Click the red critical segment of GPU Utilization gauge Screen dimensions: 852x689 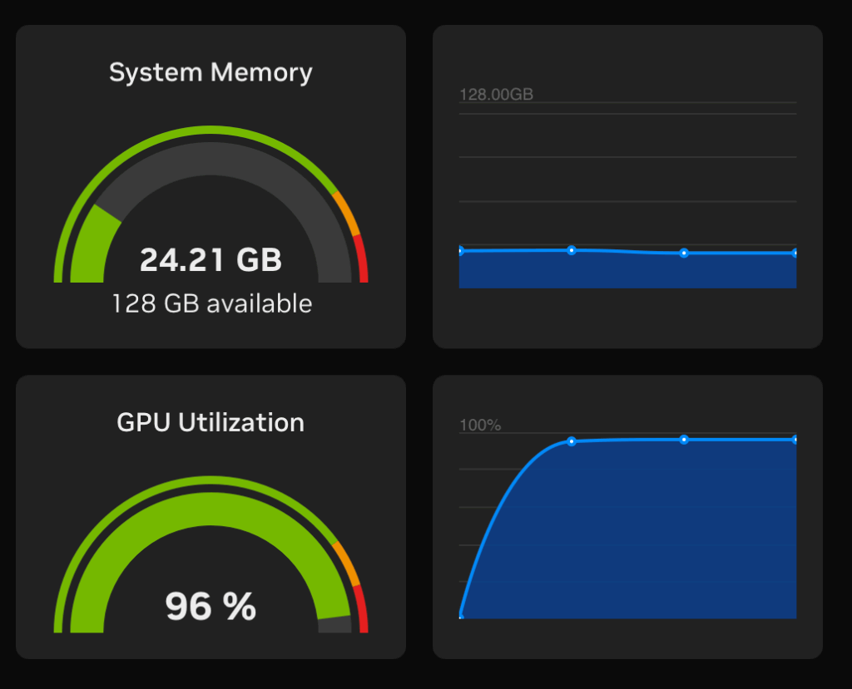pyautogui.click(x=361, y=609)
